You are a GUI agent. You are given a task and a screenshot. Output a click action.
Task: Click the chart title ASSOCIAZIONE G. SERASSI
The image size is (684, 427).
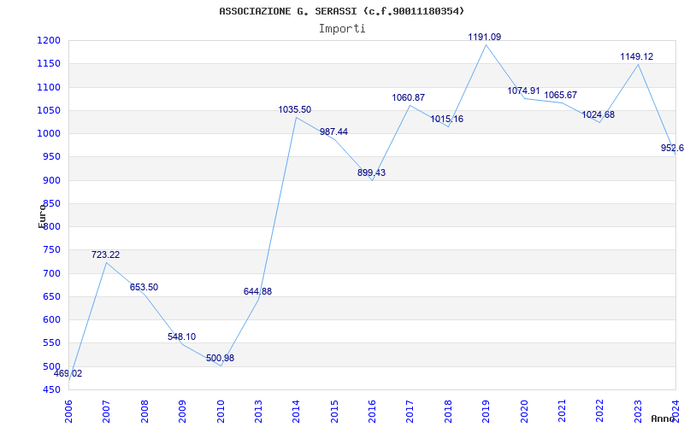[x=342, y=11]
